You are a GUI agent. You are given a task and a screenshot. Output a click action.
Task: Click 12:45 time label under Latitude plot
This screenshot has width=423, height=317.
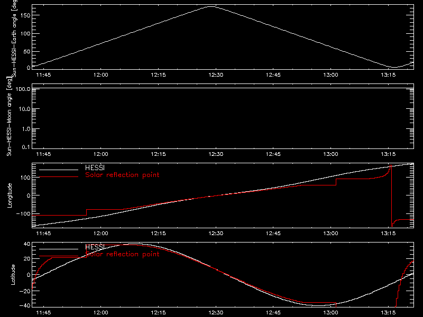pyautogui.click(x=273, y=313)
